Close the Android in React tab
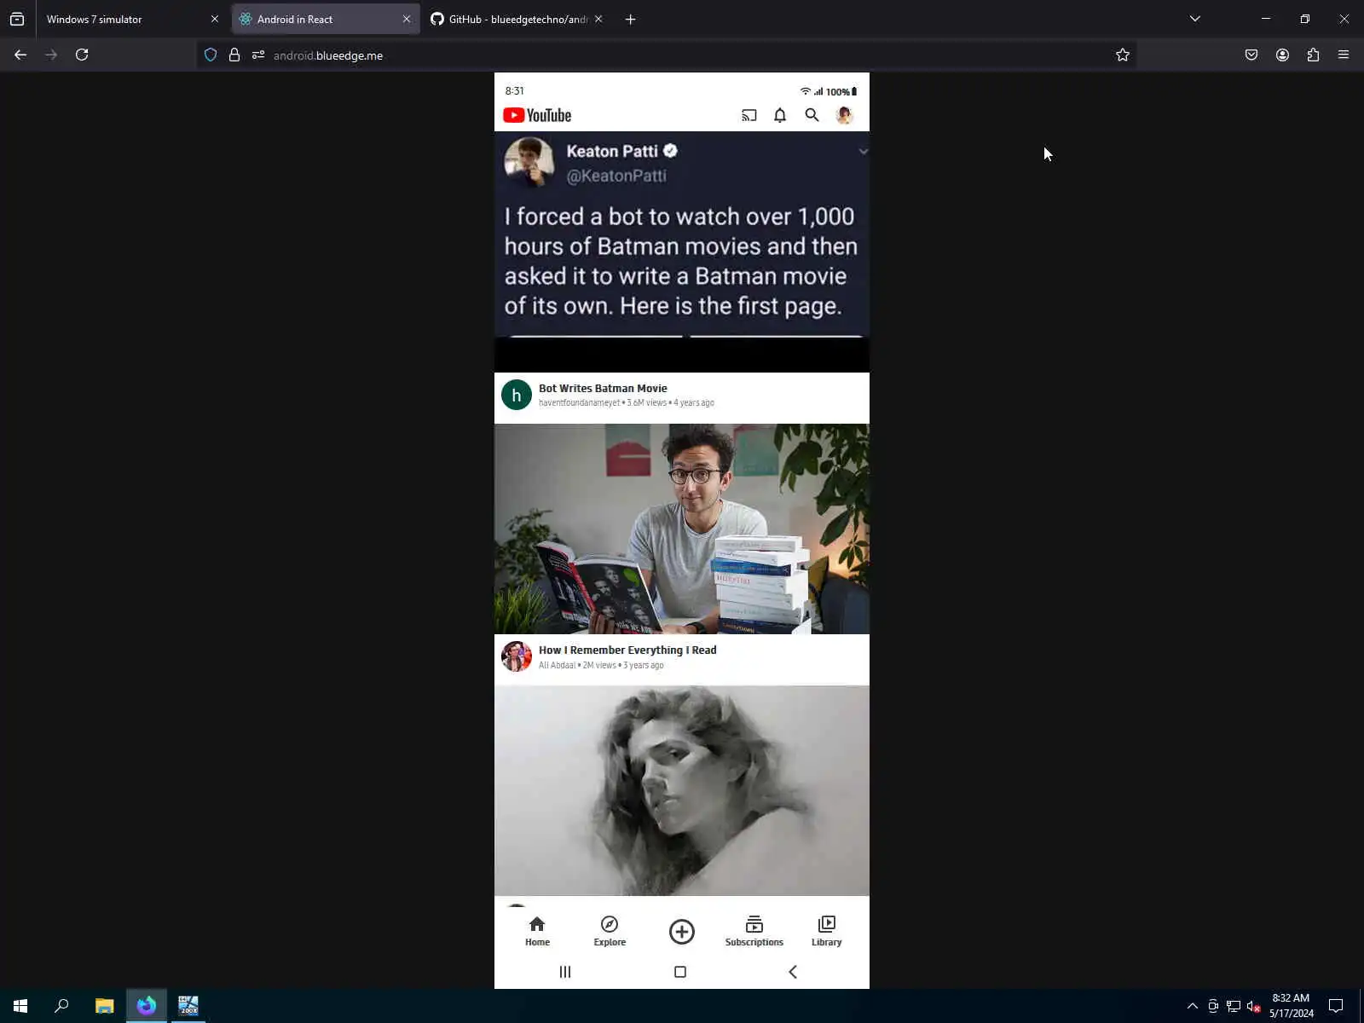1364x1023 pixels. (x=407, y=19)
